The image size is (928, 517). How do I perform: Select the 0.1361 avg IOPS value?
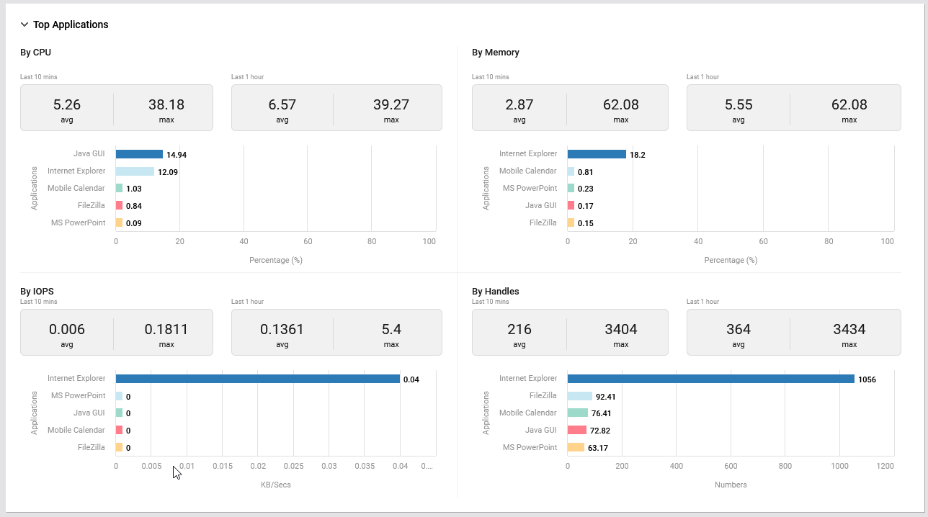click(282, 329)
